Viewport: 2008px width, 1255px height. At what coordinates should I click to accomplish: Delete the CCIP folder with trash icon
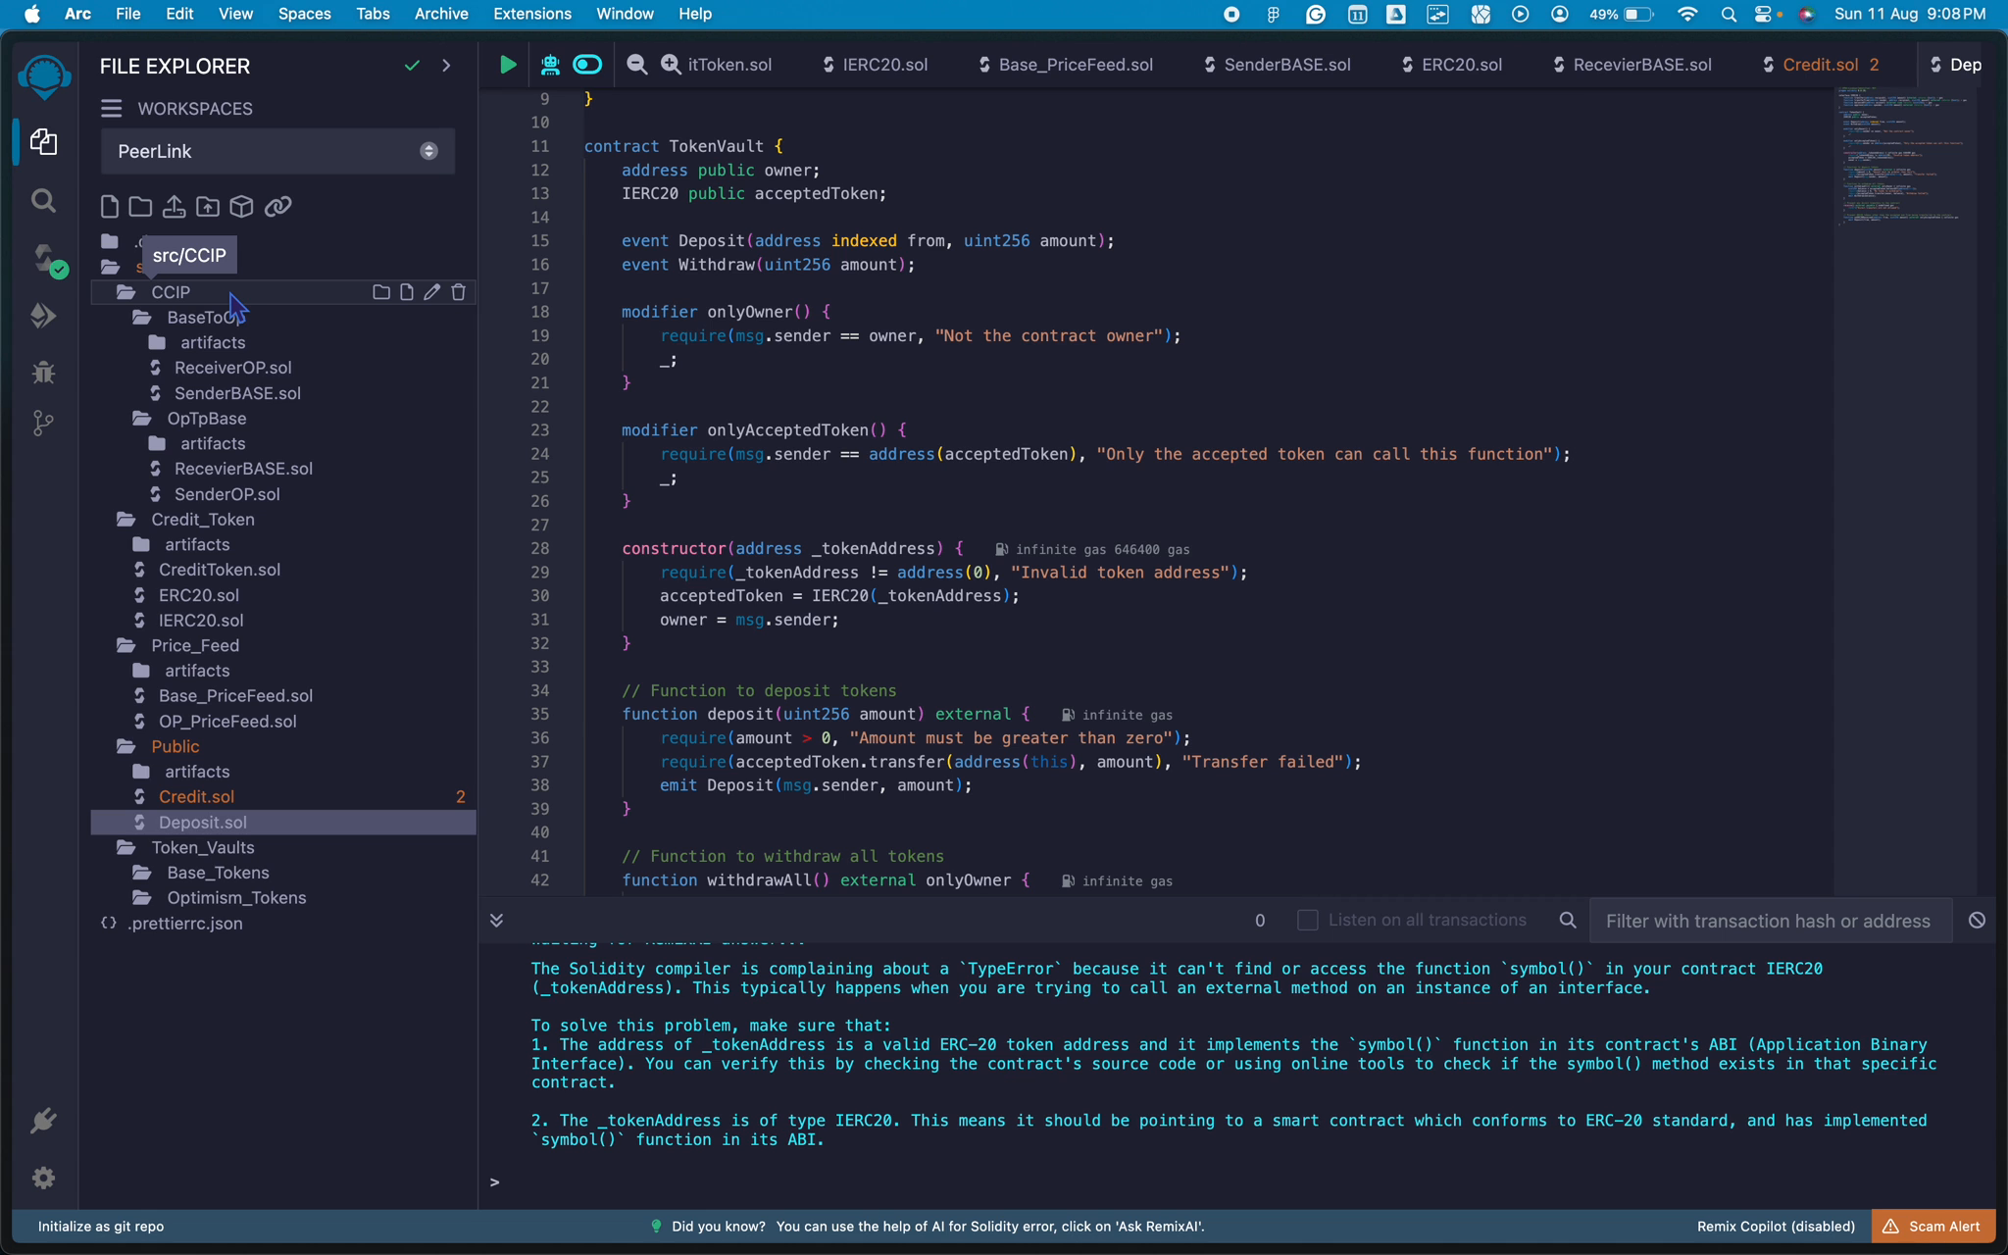click(x=458, y=292)
